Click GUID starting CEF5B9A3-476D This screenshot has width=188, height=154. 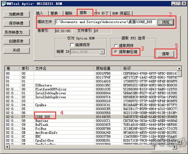pyautogui.click(x=150, y=73)
